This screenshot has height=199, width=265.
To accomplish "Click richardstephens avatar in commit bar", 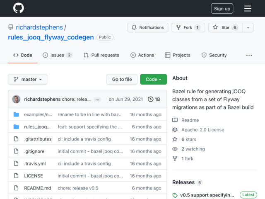I will tap(16, 99).
